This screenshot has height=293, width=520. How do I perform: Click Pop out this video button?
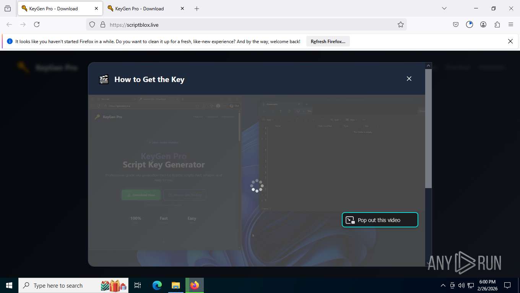pos(380,220)
